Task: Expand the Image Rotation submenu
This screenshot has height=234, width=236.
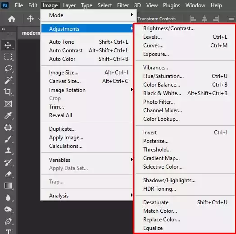Action: tap(87, 90)
